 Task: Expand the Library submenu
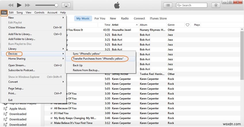point(34,49)
